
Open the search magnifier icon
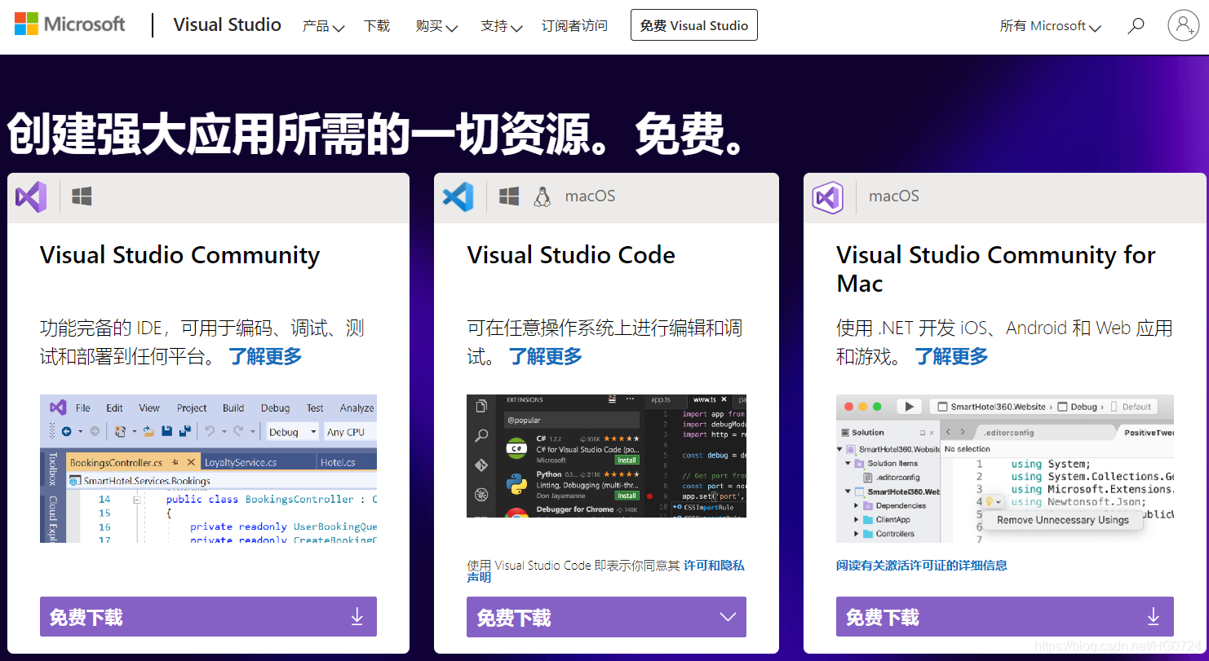(x=1136, y=26)
